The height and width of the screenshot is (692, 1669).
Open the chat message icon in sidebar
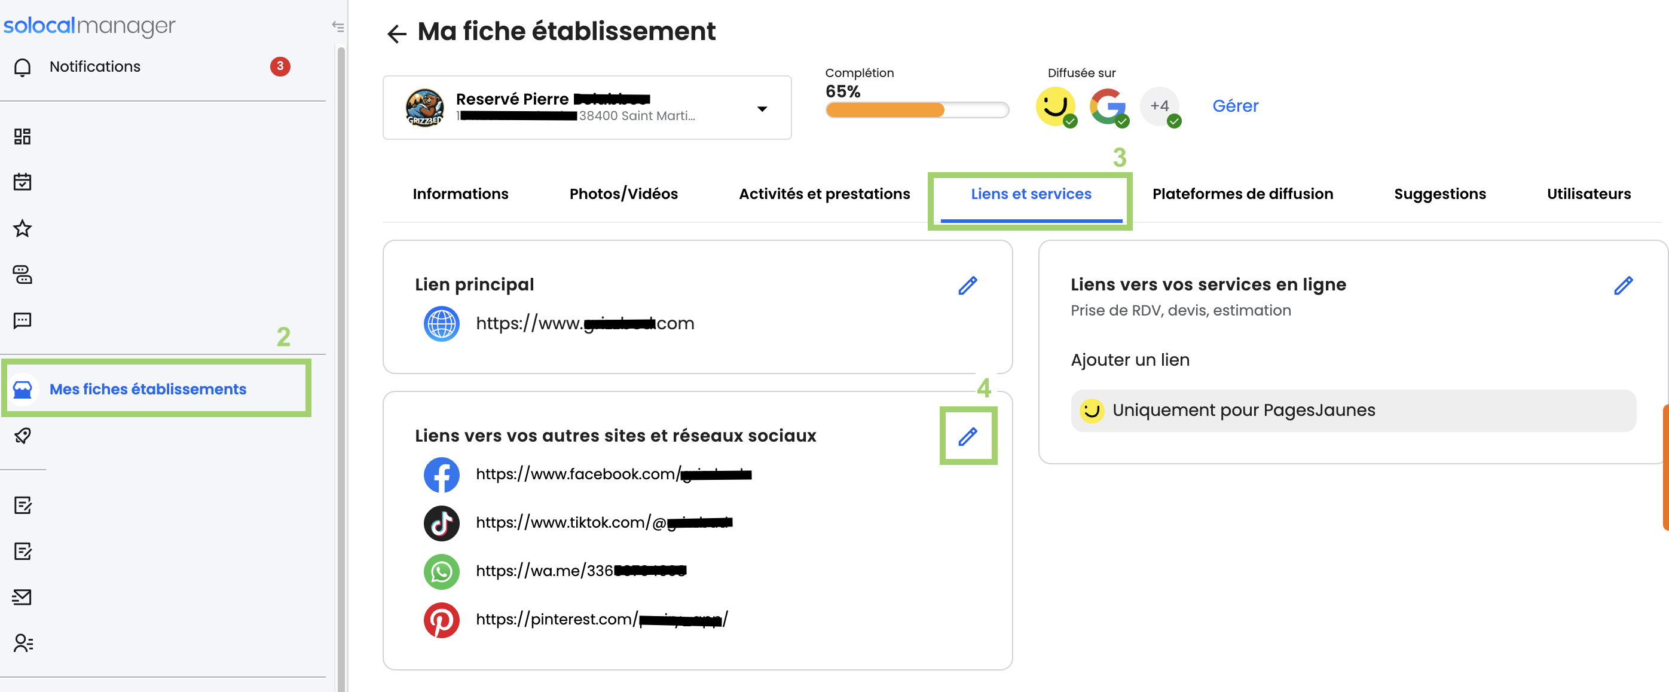coord(23,321)
